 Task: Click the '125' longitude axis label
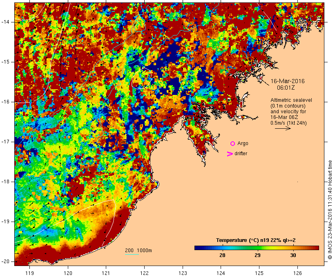(x=259, y=273)
